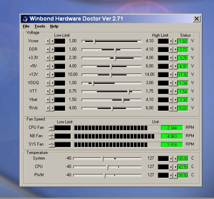Increase +3.3V low limit with right arrow
214x199 pixels.
point(52,58)
